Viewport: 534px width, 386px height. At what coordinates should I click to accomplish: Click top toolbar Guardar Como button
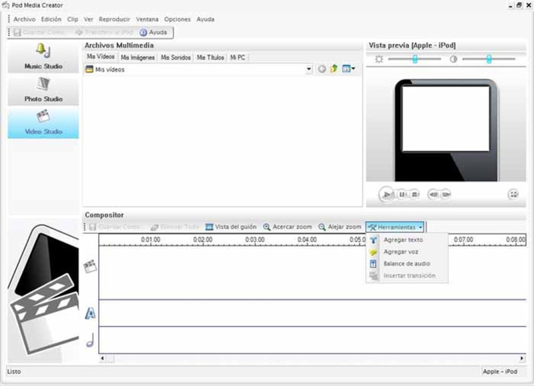pos(41,32)
